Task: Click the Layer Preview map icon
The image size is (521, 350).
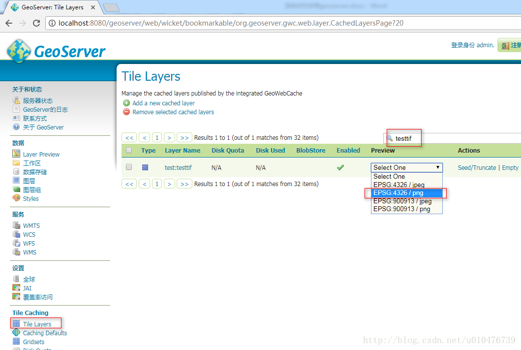Action: pos(16,154)
